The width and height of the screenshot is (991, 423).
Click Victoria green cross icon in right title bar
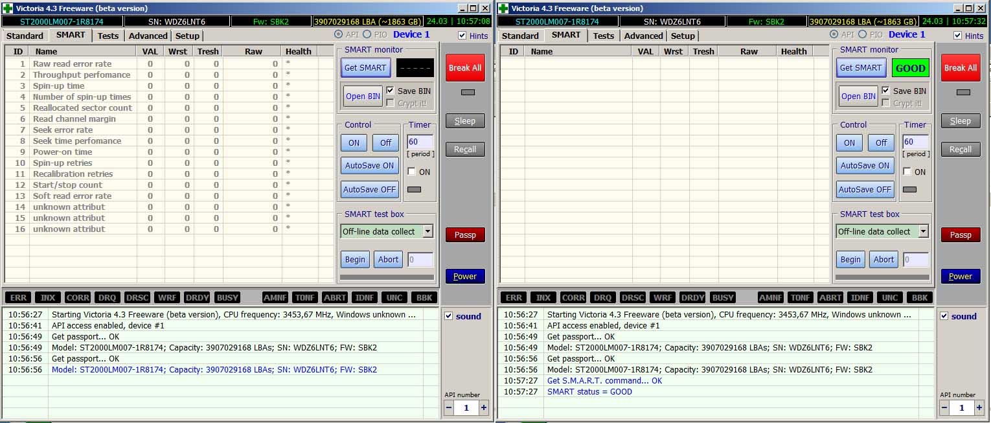[503, 8]
